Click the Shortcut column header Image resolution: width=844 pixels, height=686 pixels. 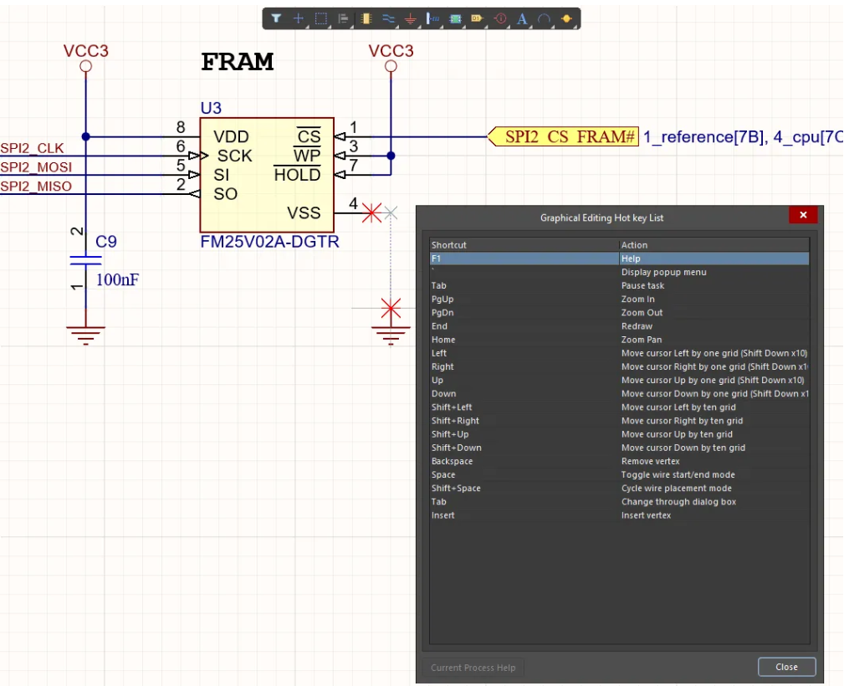pyautogui.click(x=524, y=245)
